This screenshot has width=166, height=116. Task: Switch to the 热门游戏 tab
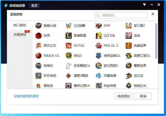[x=20, y=25]
